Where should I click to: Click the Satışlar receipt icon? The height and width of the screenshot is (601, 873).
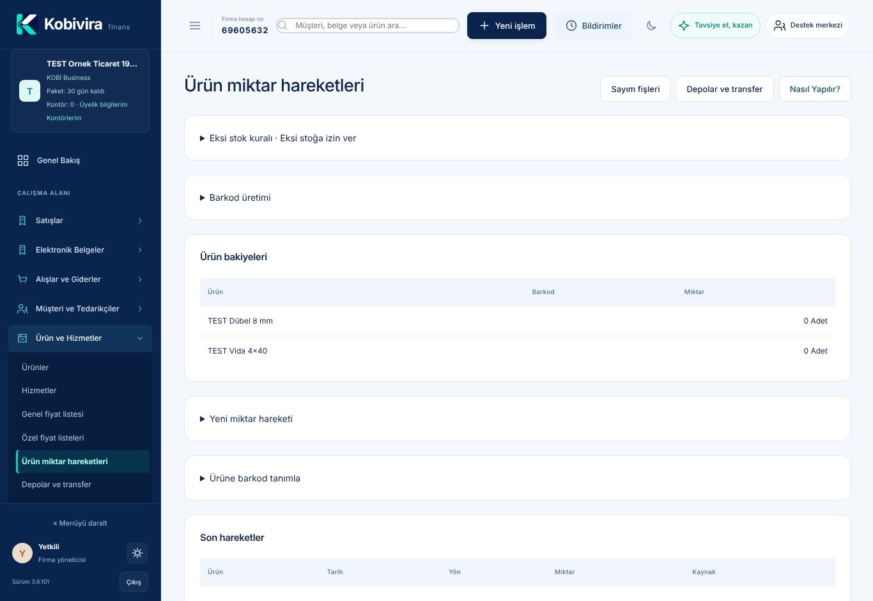(x=22, y=221)
